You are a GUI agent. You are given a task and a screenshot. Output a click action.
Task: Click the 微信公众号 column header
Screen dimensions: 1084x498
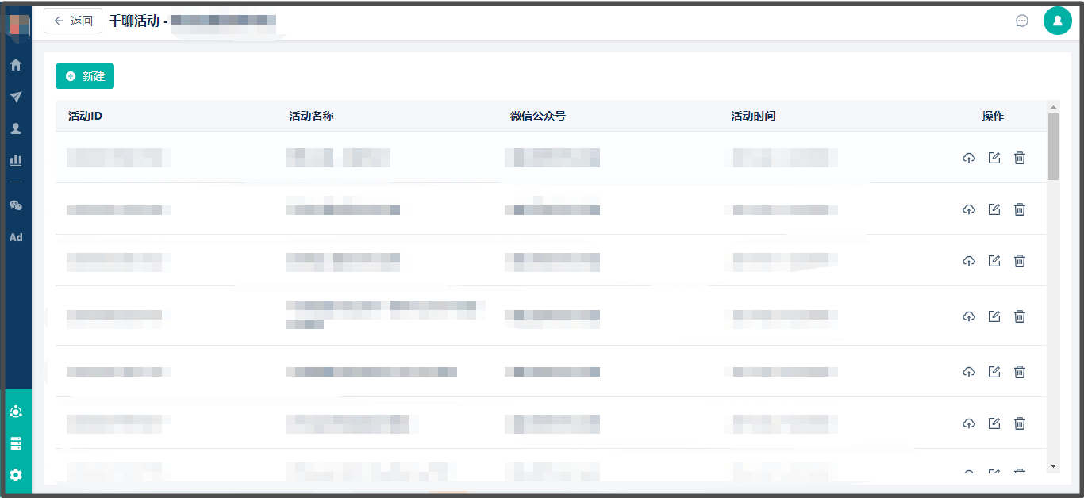pyautogui.click(x=537, y=116)
